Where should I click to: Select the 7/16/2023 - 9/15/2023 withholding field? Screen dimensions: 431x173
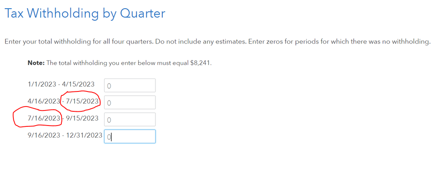coord(130,120)
